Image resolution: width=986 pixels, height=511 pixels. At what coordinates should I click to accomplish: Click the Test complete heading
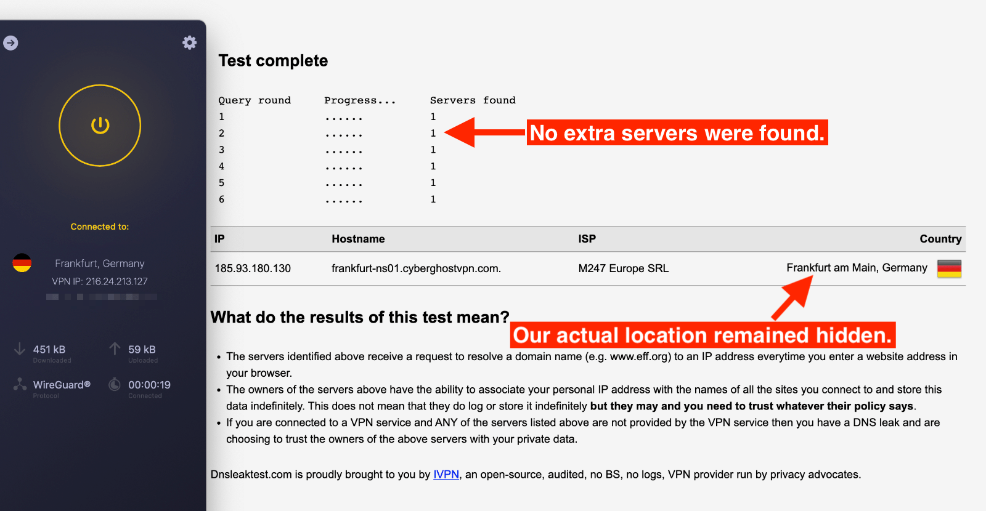coord(273,60)
